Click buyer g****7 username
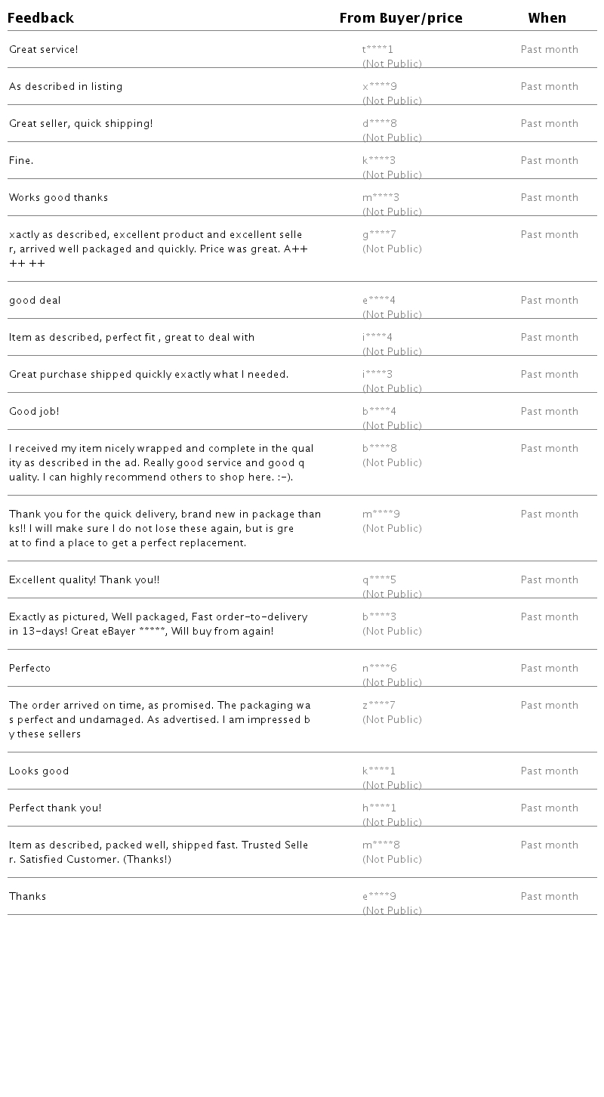 tap(379, 235)
